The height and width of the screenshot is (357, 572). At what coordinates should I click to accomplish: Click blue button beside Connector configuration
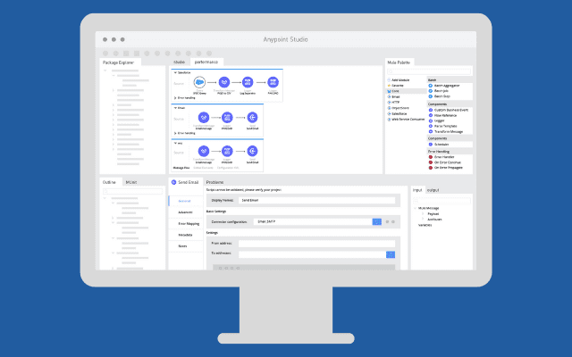[377, 221]
